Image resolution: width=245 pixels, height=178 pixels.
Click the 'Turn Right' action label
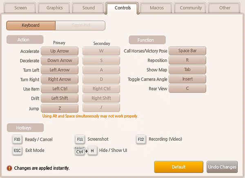point(30,80)
